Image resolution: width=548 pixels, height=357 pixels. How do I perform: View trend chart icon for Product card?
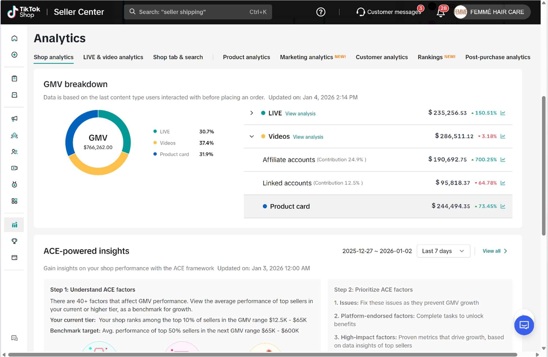[503, 206]
